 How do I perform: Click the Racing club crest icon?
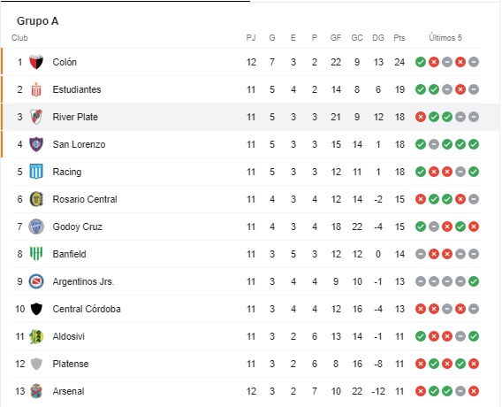(x=36, y=172)
